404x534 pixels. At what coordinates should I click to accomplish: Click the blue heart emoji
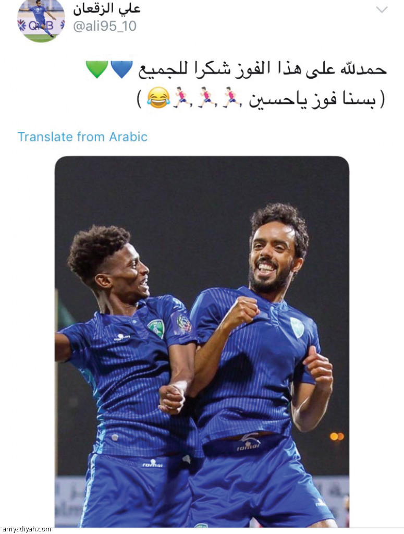(122, 69)
